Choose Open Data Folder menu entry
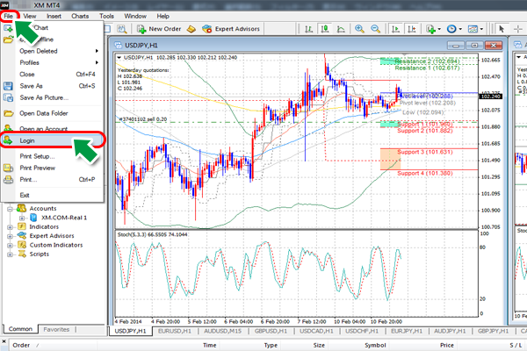Screen dimensions: 527x351 52,113
